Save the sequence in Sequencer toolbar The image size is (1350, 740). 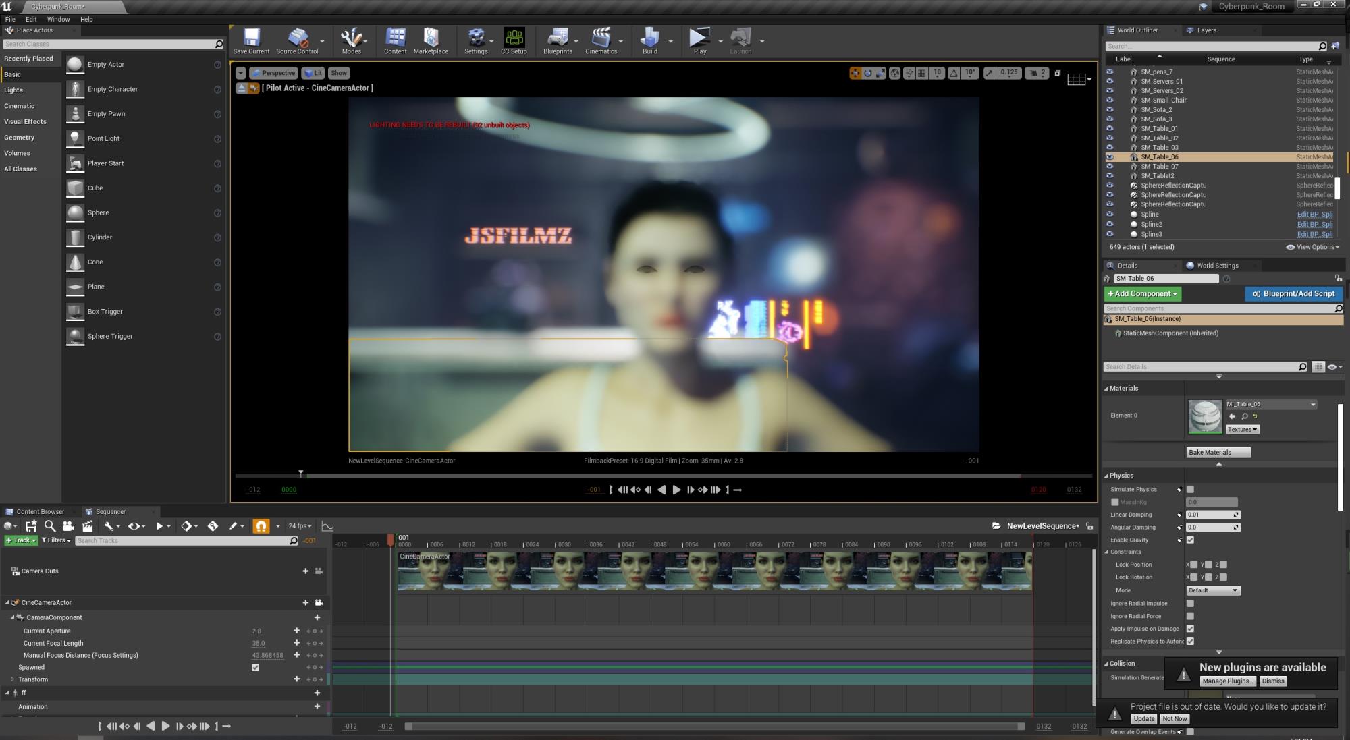[31, 526]
